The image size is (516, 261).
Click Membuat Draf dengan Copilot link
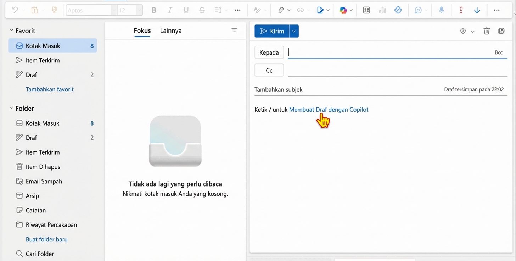click(x=329, y=110)
